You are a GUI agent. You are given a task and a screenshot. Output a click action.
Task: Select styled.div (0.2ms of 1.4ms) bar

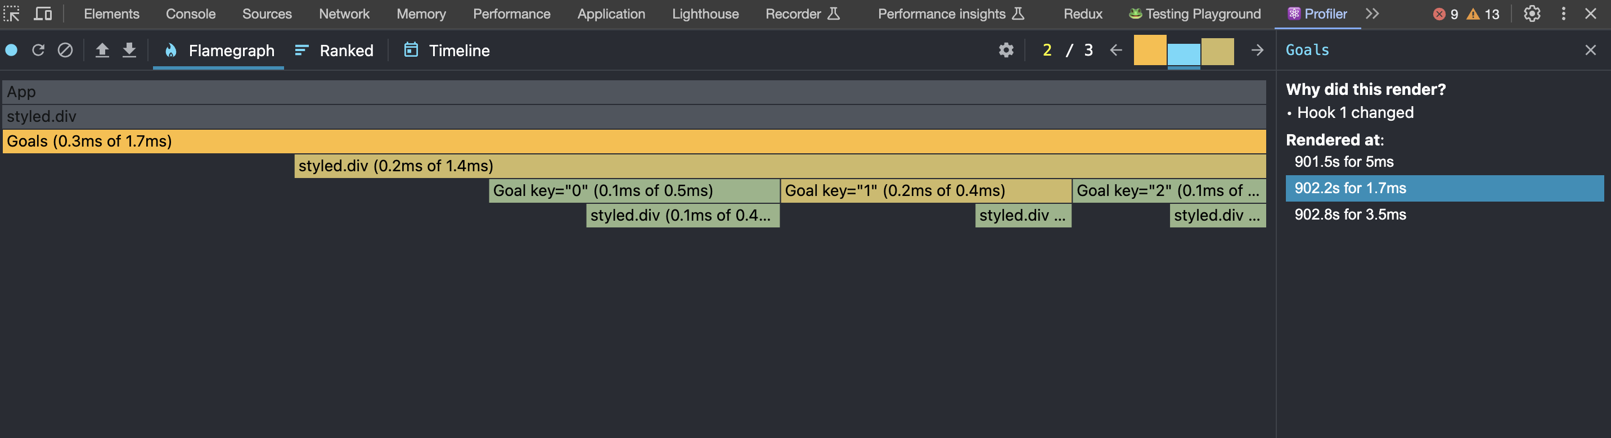[x=780, y=166]
